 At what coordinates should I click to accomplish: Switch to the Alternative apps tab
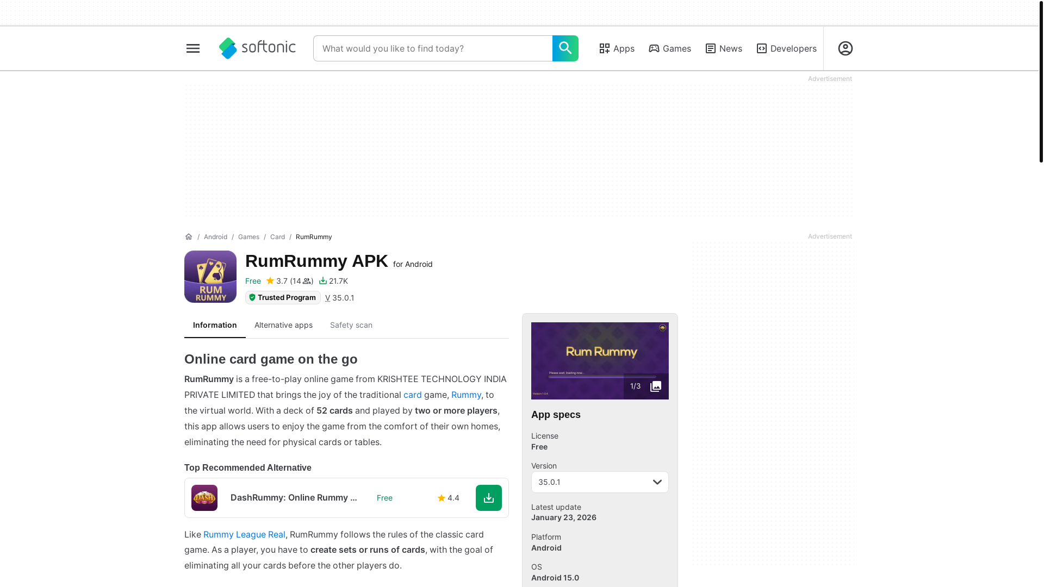point(283,325)
